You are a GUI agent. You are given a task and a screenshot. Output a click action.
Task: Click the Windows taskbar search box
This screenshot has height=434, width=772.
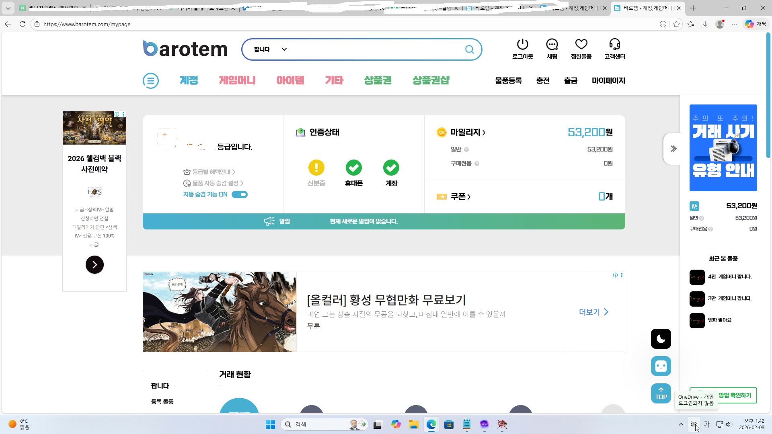[x=324, y=424]
